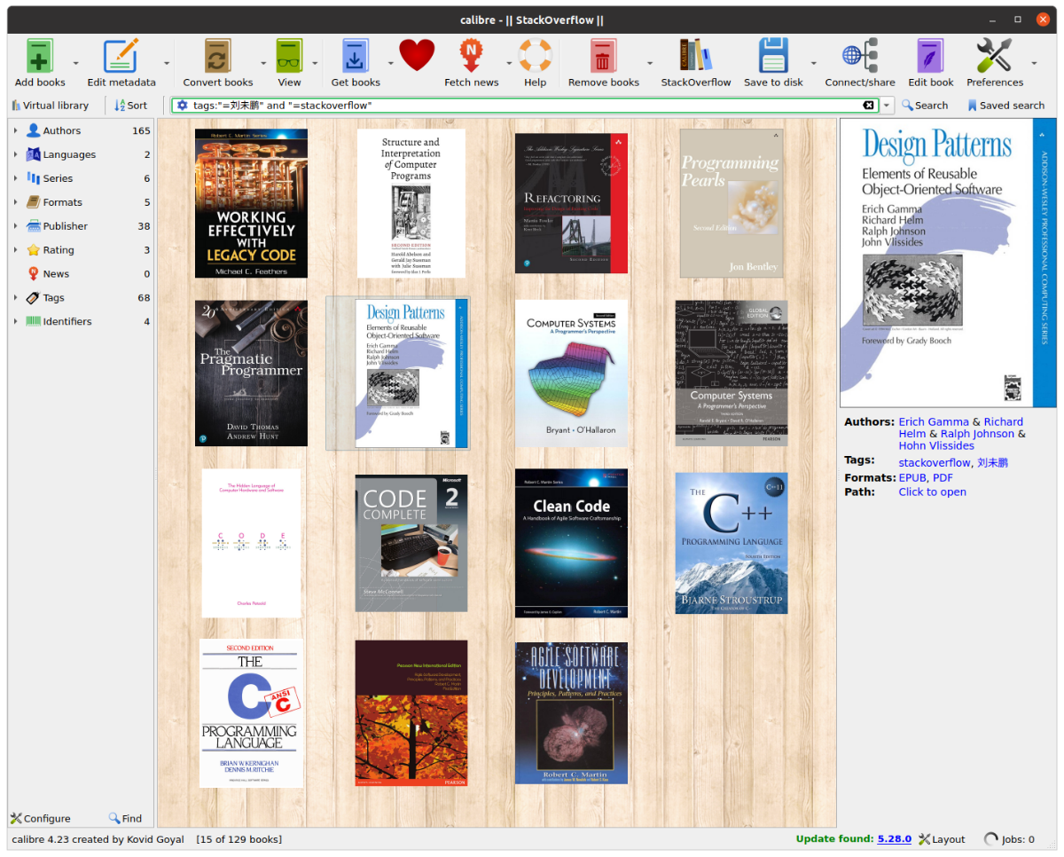Click the Find button in tag browser
This screenshot has height=857, width=1064.
125,819
